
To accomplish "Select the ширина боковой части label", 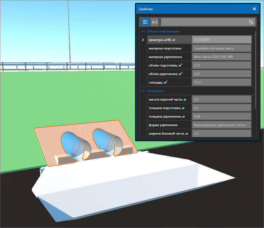I will click(168, 134).
